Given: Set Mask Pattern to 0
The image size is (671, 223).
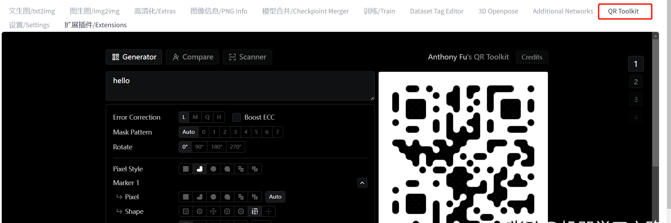Looking at the screenshot, I should [203, 132].
